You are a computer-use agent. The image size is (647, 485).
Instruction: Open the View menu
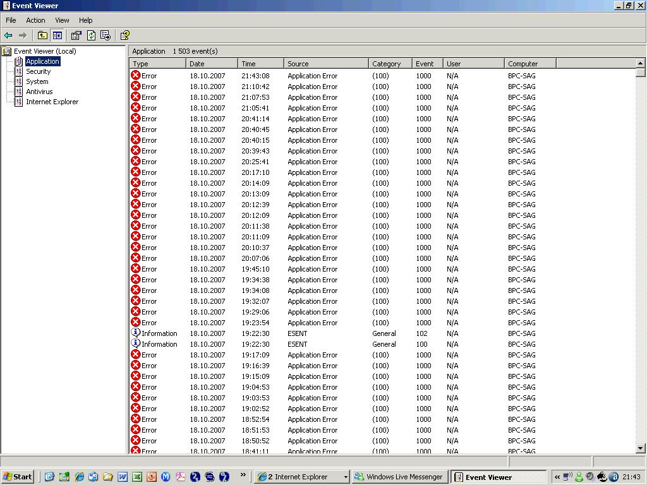(63, 20)
